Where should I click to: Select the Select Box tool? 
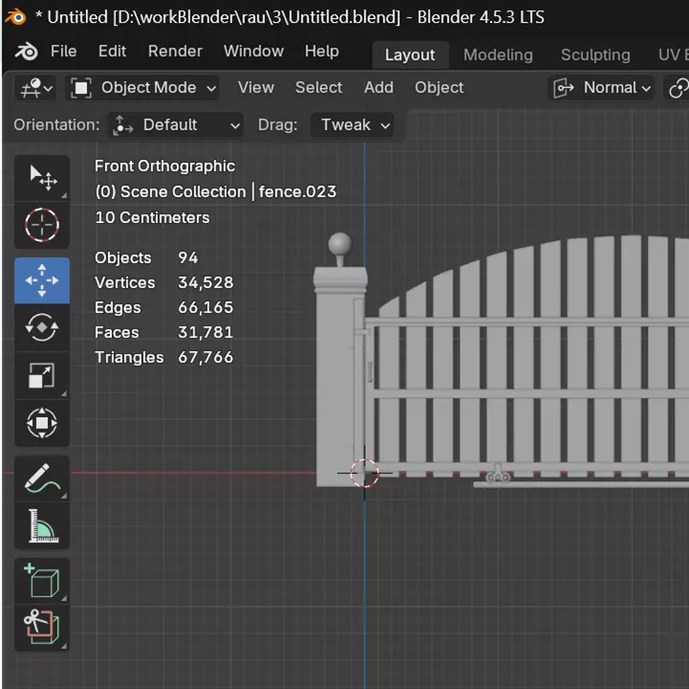42,178
